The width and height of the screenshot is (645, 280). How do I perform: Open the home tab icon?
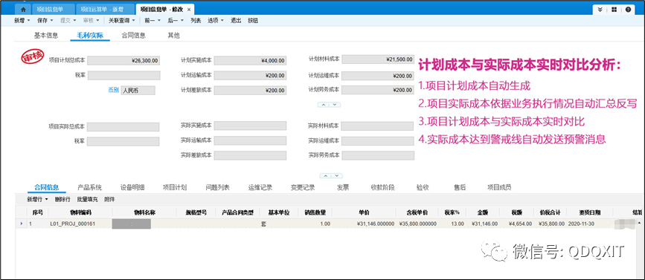pyautogui.click(x=23, y=9)
